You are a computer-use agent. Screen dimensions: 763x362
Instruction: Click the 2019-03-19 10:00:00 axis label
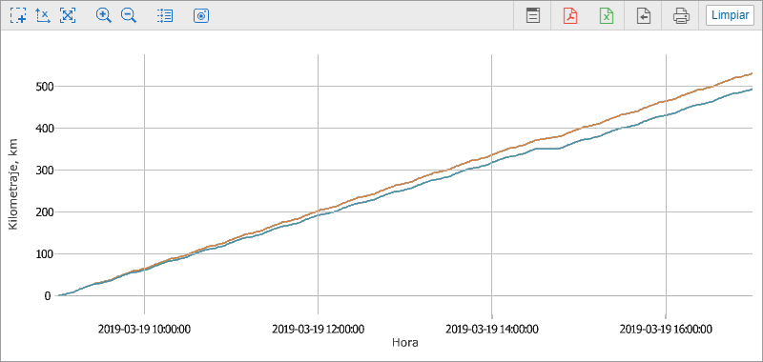coord(145,330)
